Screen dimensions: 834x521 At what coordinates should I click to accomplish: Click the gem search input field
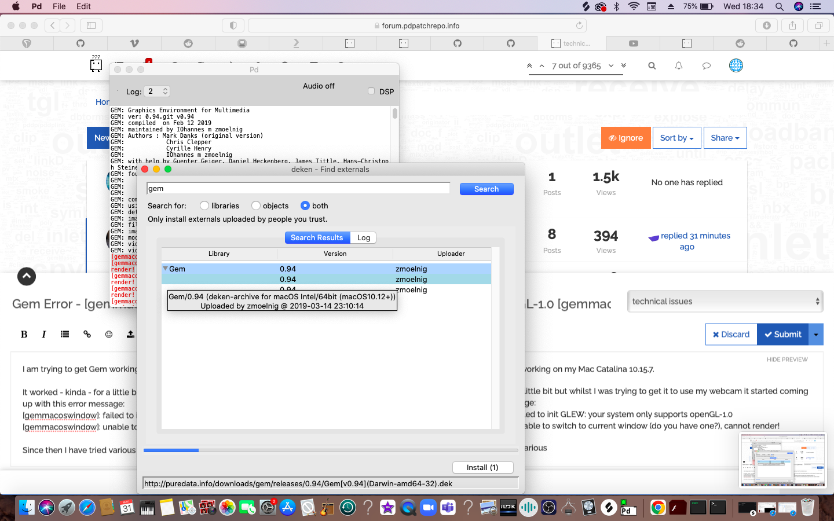coord(298,189)
